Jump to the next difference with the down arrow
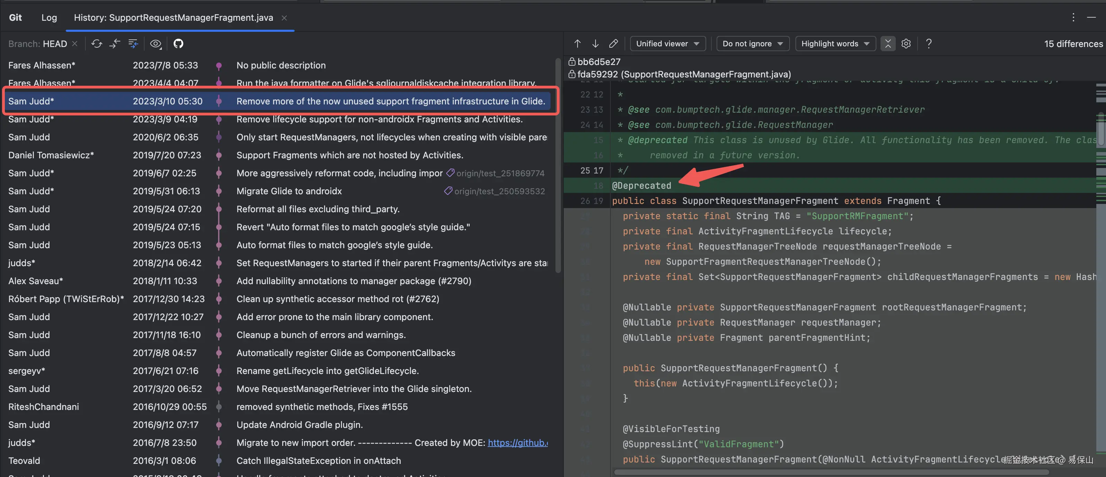 click(x=596, y=43)
